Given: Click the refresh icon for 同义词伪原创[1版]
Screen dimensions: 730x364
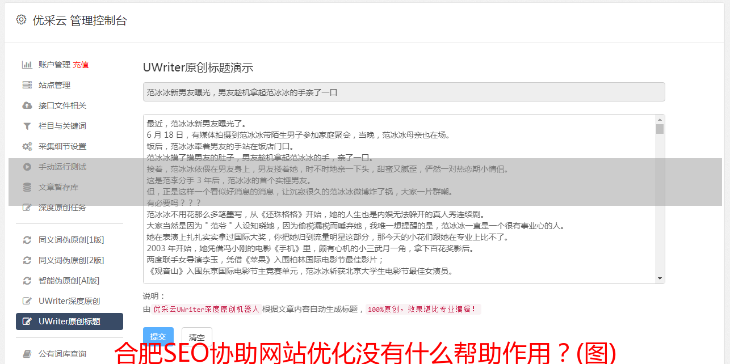Looking at the screenshot, I should click(x=27, y=240).
